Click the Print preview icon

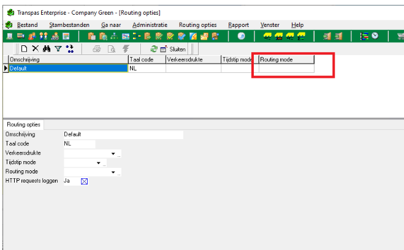(x=110, y=48)
